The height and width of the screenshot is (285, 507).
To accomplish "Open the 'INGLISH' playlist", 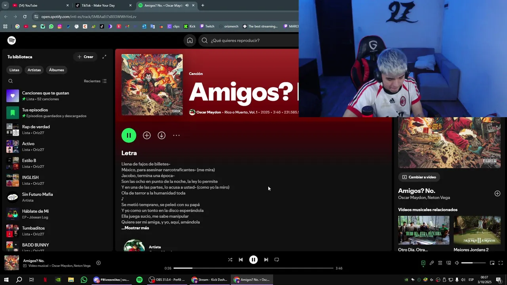I will tap(58, 180).
